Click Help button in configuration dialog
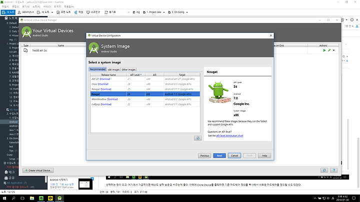The image size is (360, 202). pyautogui.click(x=264, y=156)
